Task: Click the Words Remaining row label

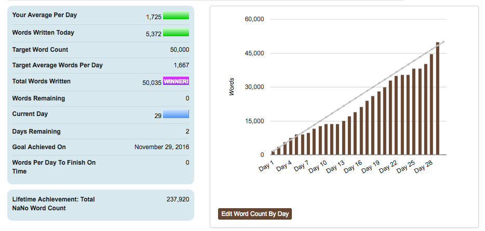Action: point(38,98)
